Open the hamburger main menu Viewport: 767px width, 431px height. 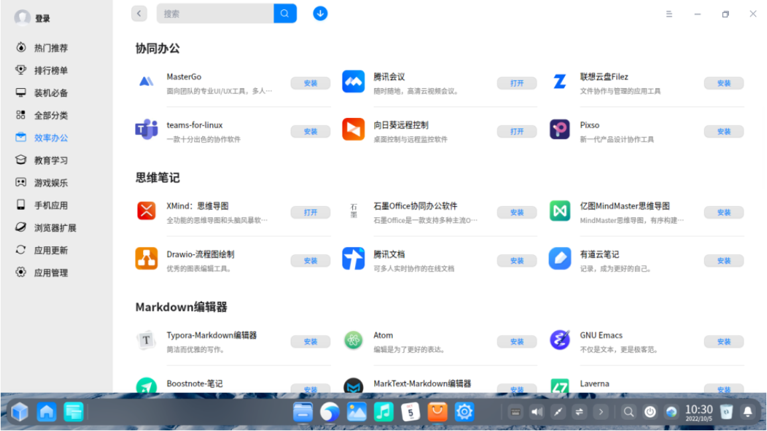coord(669,14)
